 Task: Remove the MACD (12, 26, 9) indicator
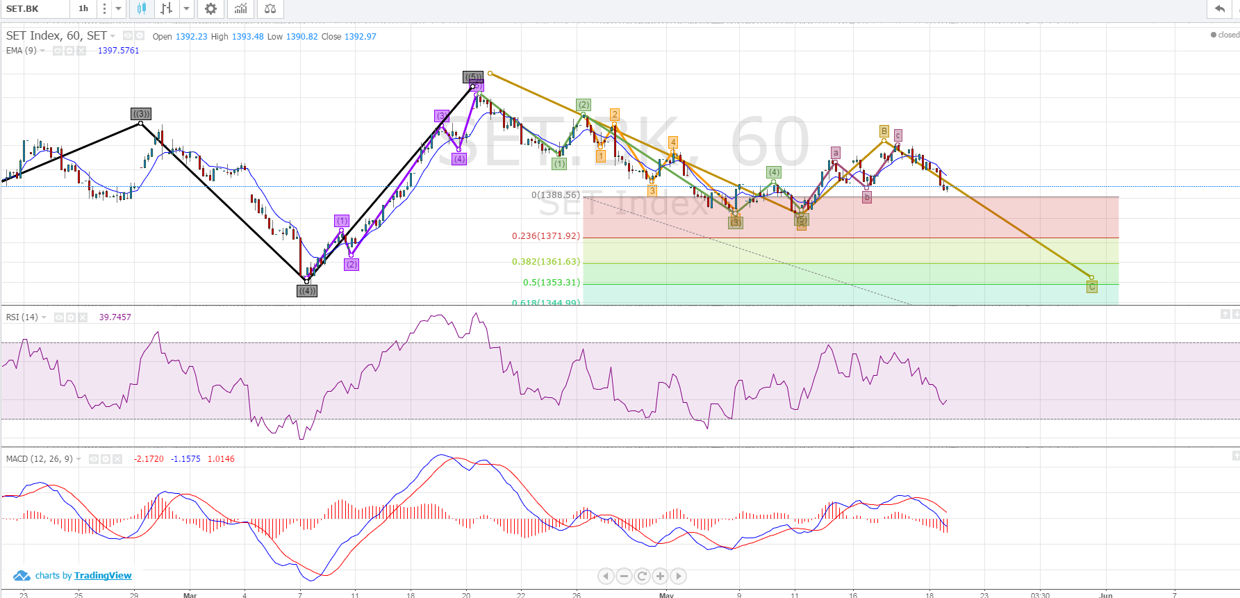pos(117,459)
